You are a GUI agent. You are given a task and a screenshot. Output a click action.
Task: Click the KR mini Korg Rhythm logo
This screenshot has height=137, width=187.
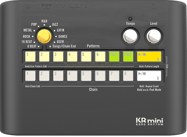pos(150,122)
